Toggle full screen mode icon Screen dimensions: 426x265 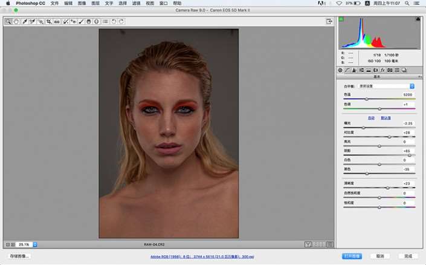pos(330,22)
